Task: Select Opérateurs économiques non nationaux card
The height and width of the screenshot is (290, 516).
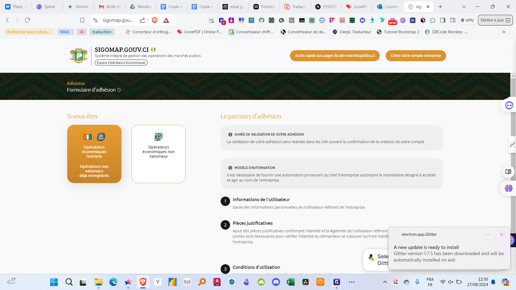Action: click(x=159, y=154)
